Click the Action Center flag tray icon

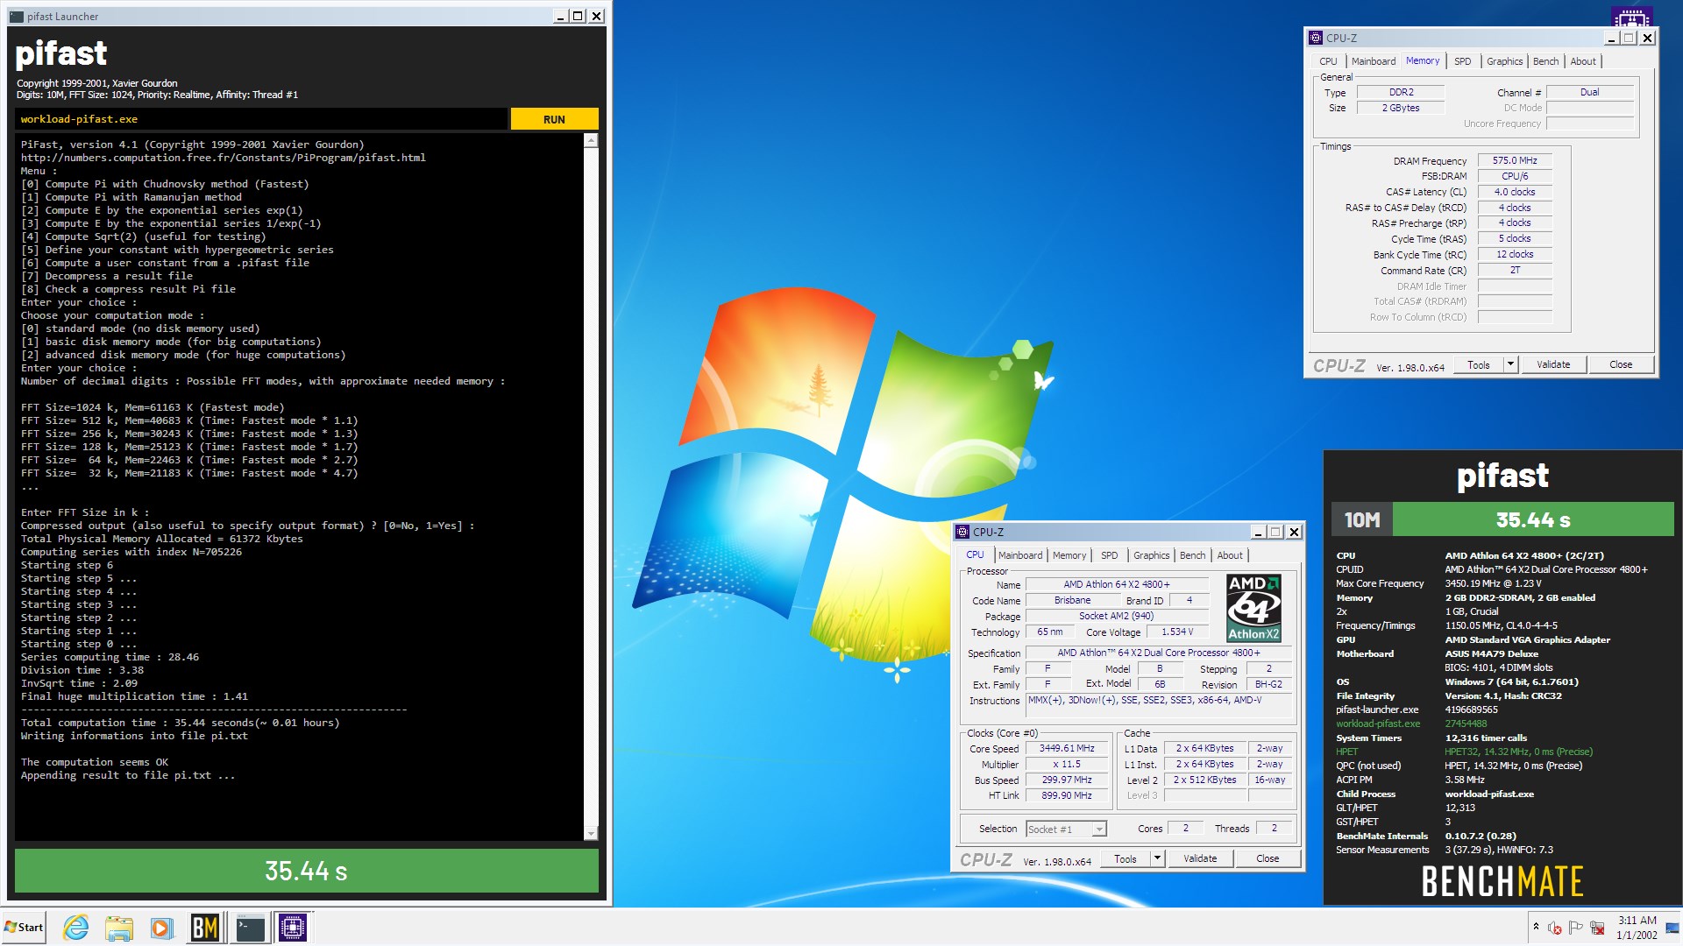coord(1576,928)
